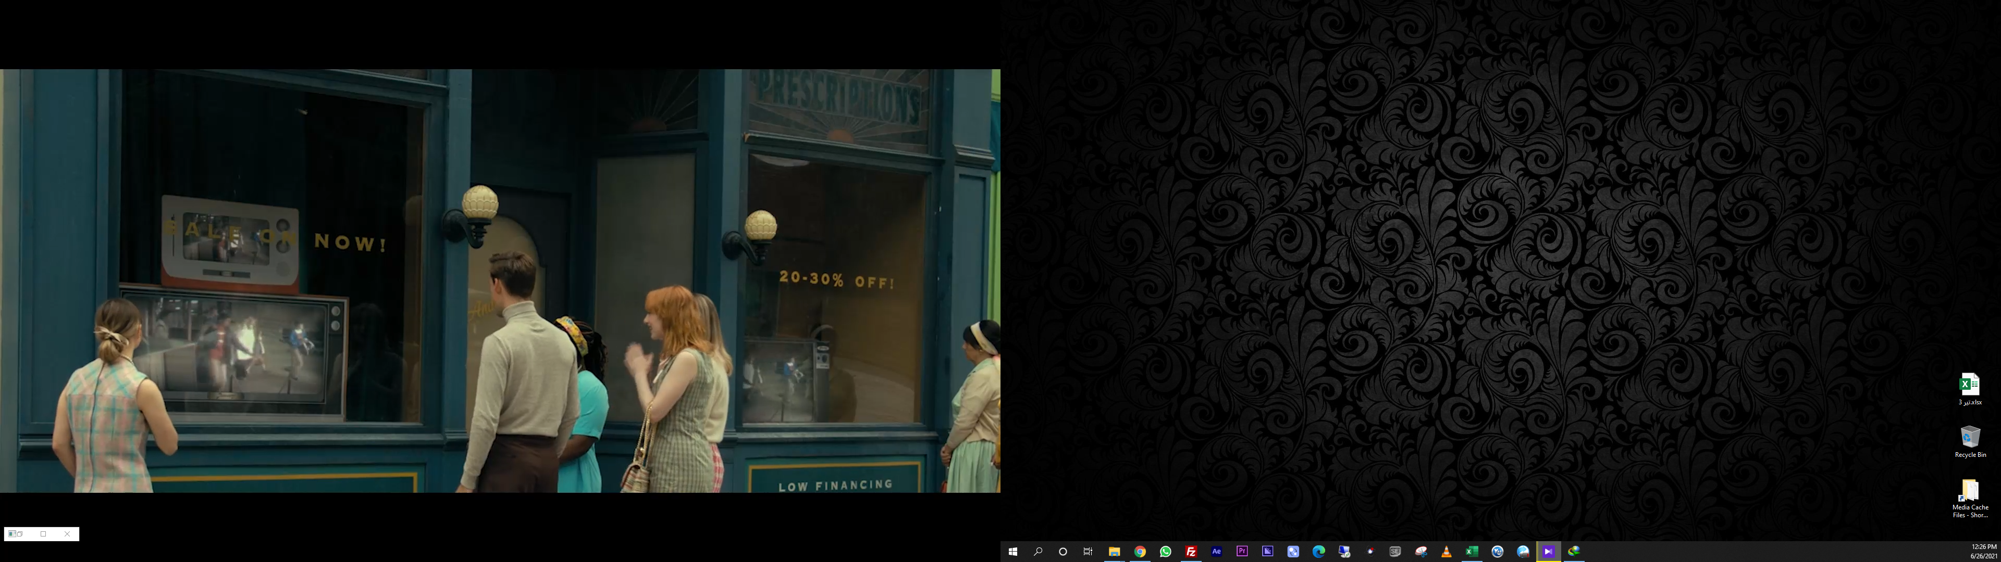Switch to Adobe Premiere Pro
Screen dimensions: 2001x562
pyautogui.click(x=1242, y=551)
